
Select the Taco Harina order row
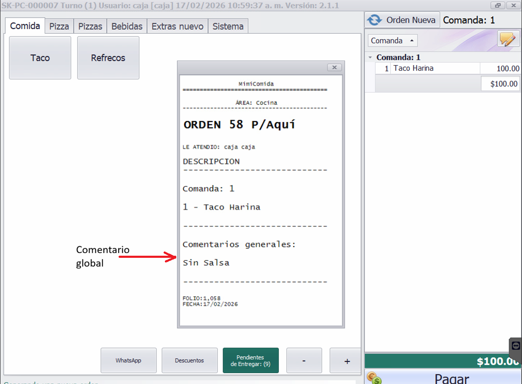click(435, 68)
